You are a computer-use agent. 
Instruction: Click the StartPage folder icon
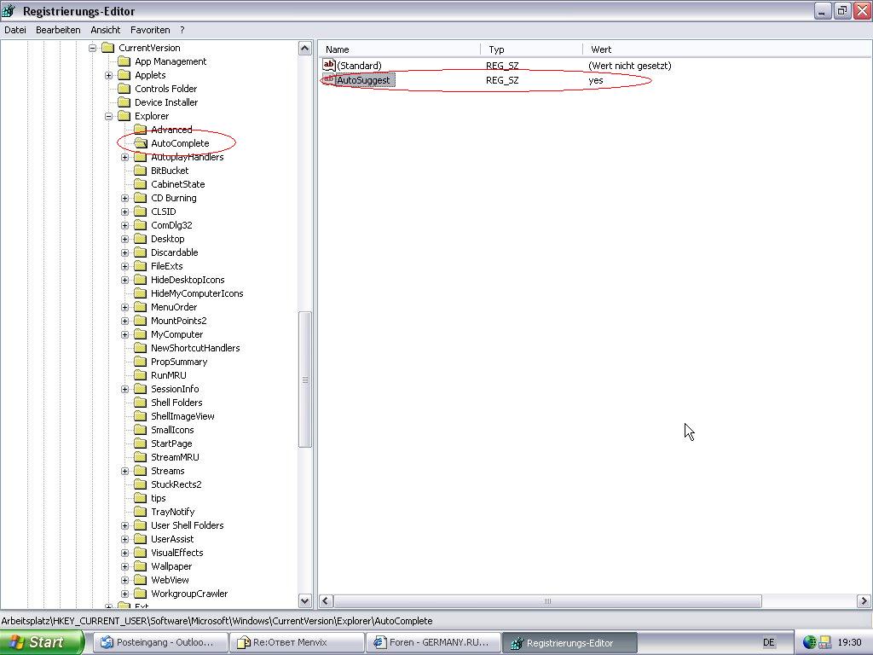pos(141,443)
